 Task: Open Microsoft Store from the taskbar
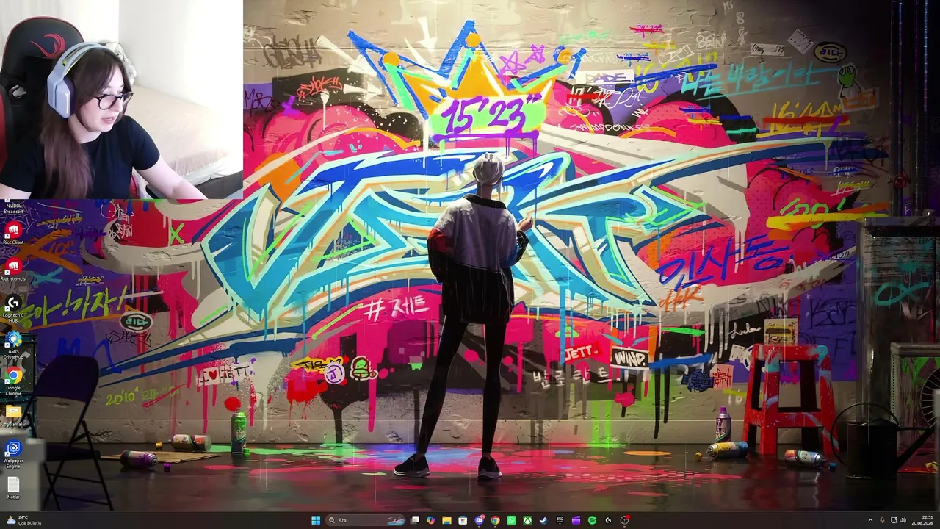463,520
